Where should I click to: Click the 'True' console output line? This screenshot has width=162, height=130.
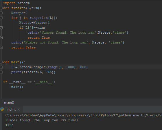[9, 125]
